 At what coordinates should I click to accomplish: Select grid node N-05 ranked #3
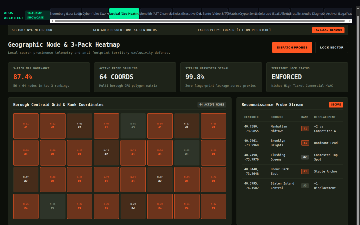pos(133,126)
